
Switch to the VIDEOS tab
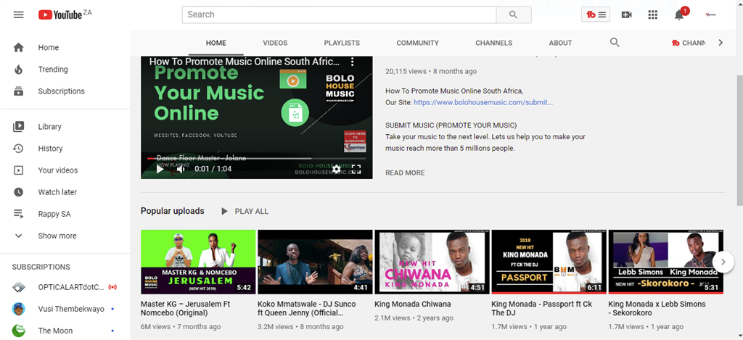pos(275,43)
